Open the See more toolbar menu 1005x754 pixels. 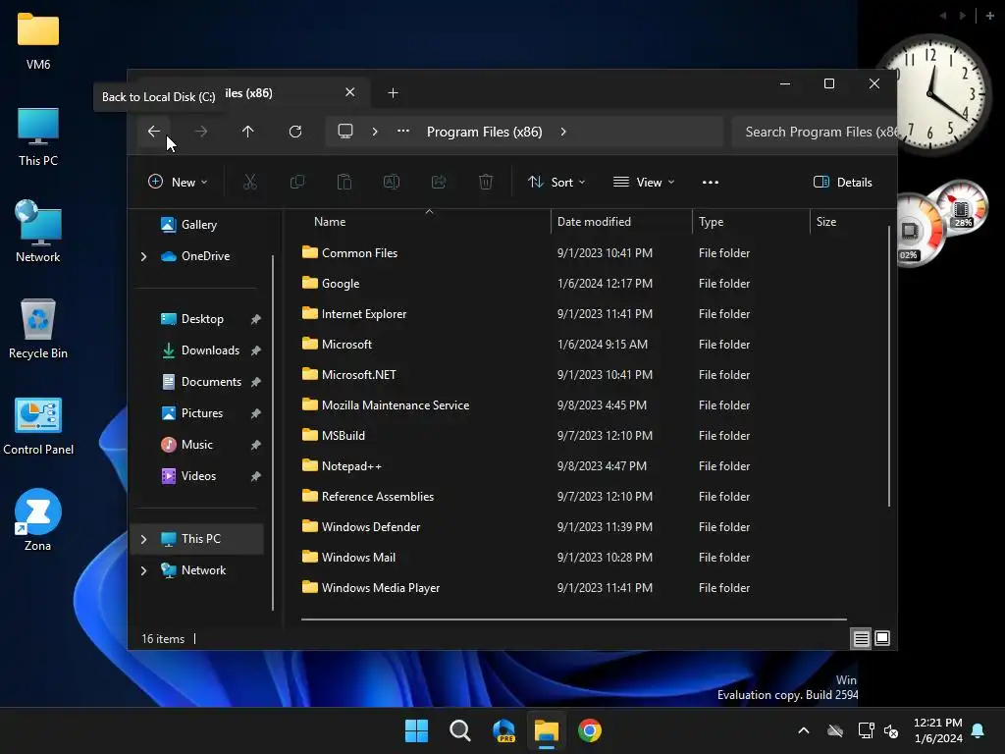click(x=711, y=182)
